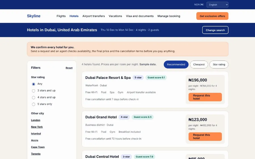The height and width of the screenshot is (159, 255).
Task: Switch city to Accra
Action: click(35, 140)
